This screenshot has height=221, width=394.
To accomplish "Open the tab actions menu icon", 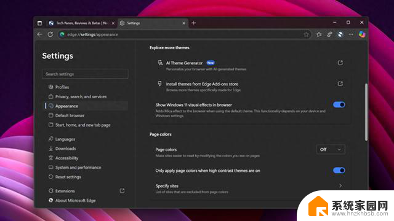I will [x=39, y=23].
